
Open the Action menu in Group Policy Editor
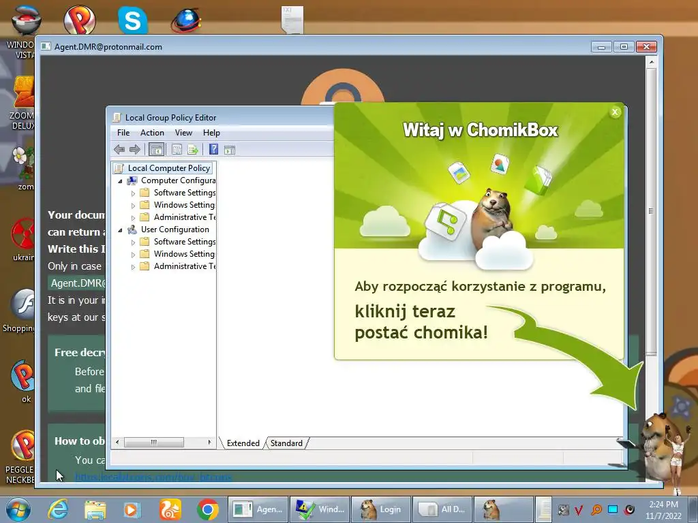(x=152, y=133)
